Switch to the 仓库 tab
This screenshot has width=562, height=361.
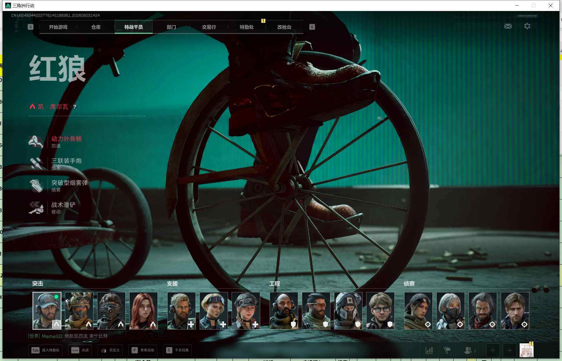96,27
